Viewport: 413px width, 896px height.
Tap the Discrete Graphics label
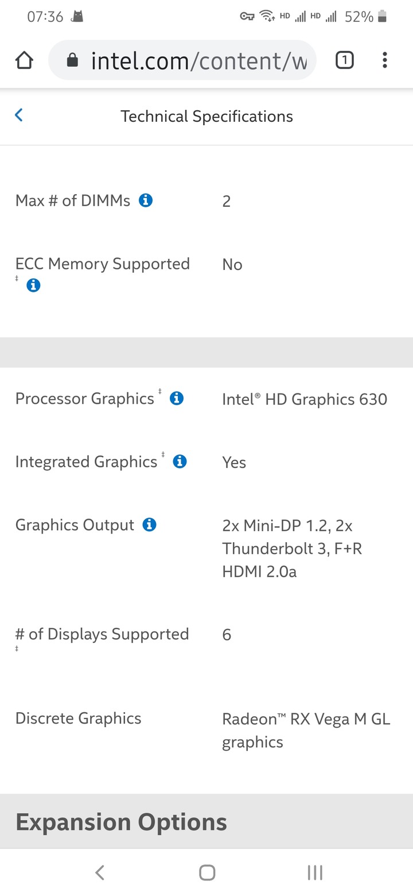pyautogui.click(x=78, y=718)
